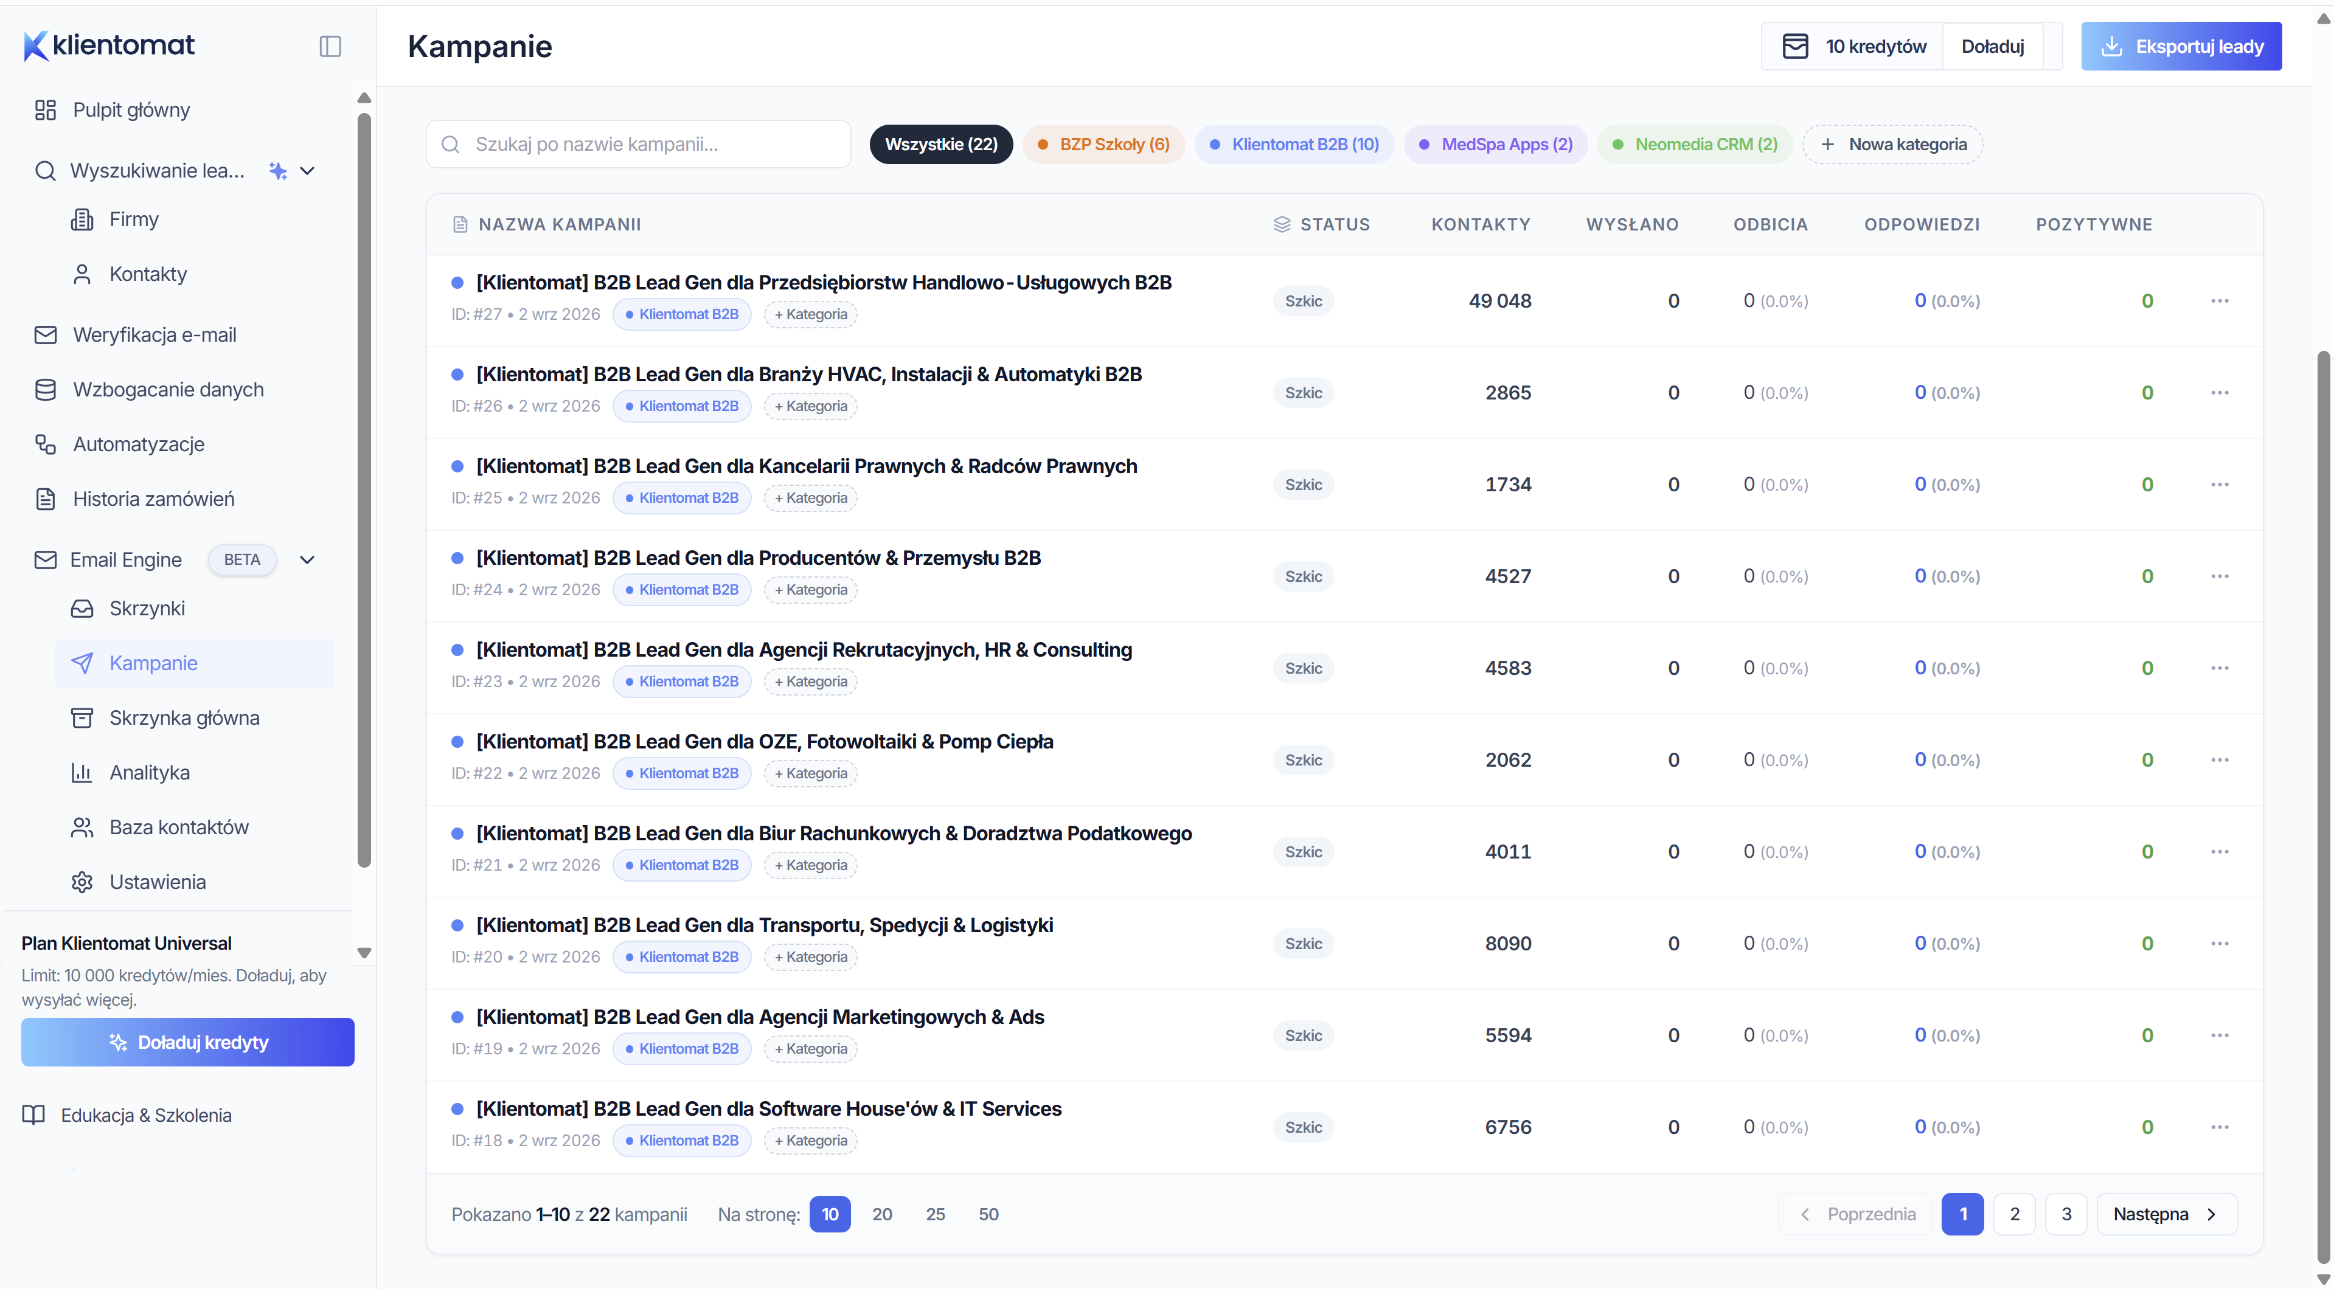Open Edukacja & Szkolenia

127,1115
